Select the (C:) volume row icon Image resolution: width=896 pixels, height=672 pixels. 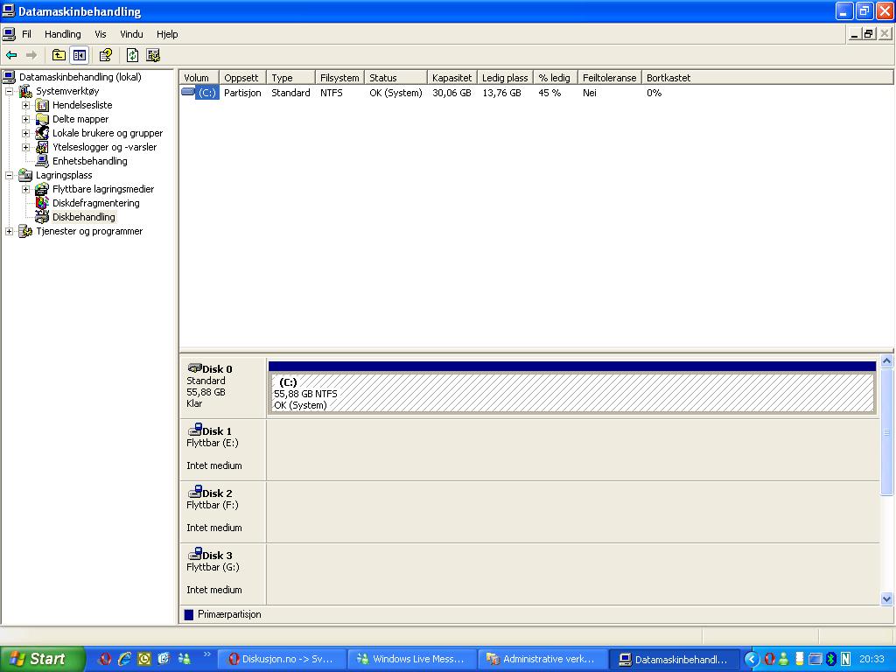[188, 92]
